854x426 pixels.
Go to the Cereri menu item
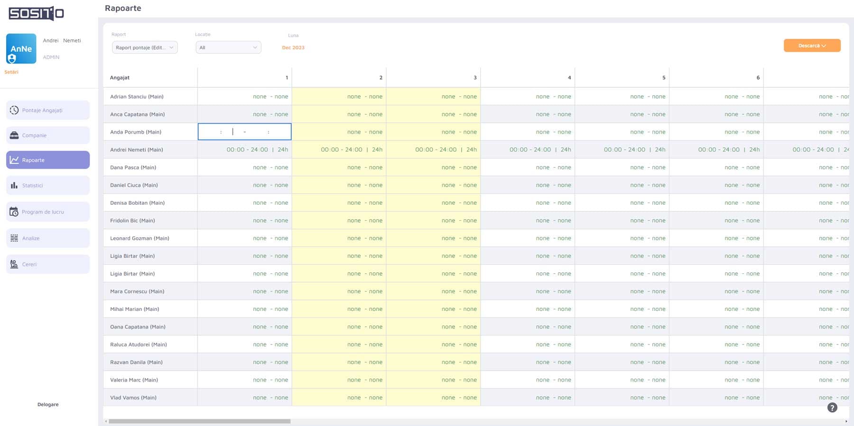[48, 264]
